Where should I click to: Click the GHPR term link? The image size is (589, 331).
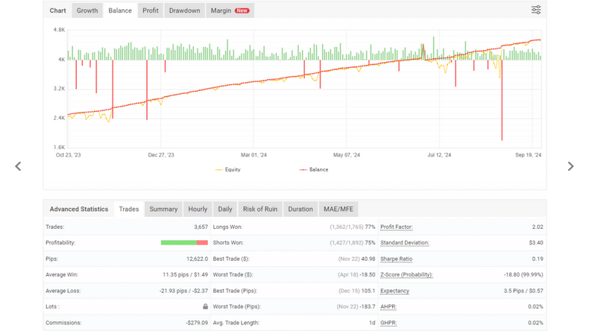[388, 323]
